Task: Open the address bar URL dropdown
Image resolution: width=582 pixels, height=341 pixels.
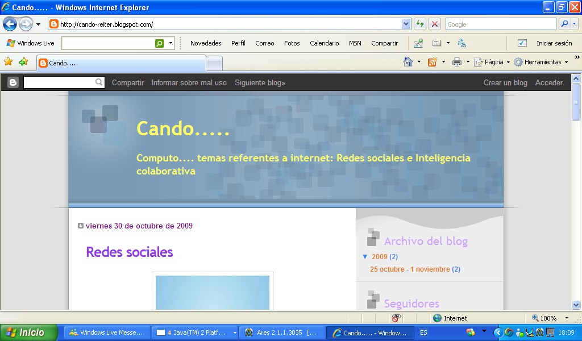Action: click(x=406, y=24)
